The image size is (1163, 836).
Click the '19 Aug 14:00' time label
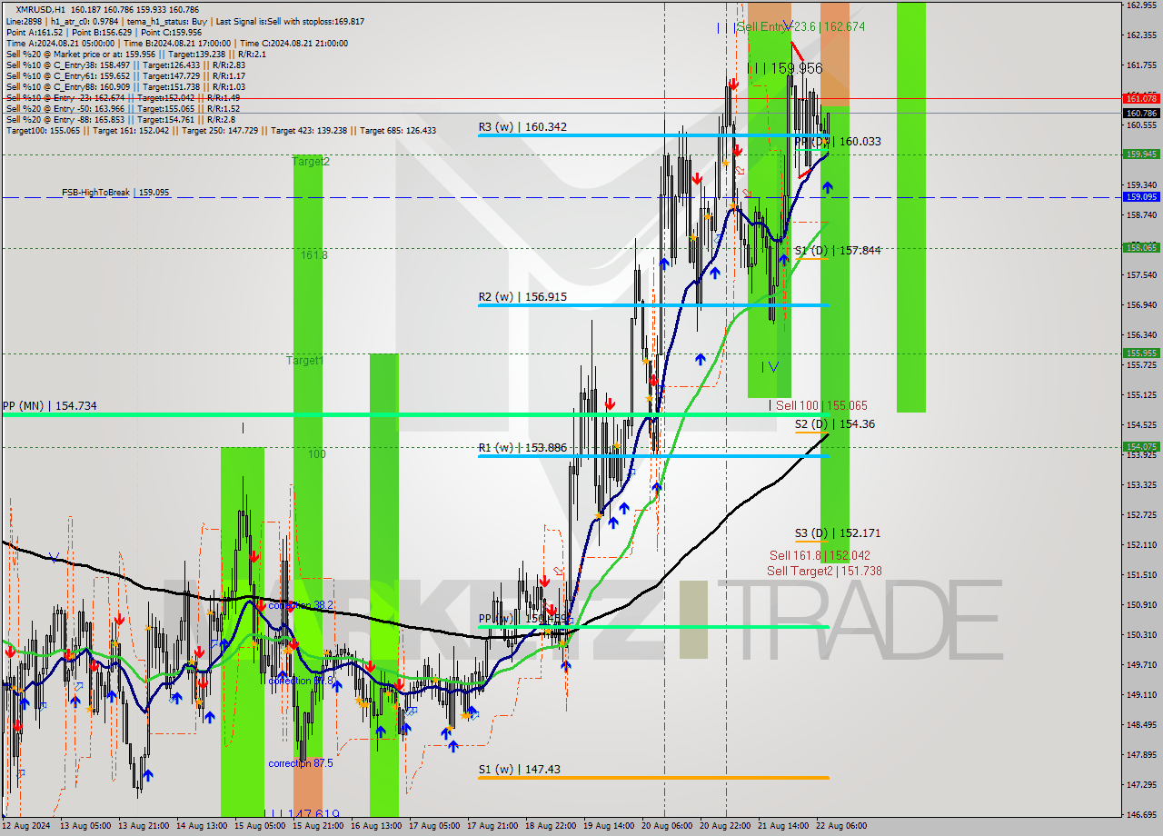[607, 826]
